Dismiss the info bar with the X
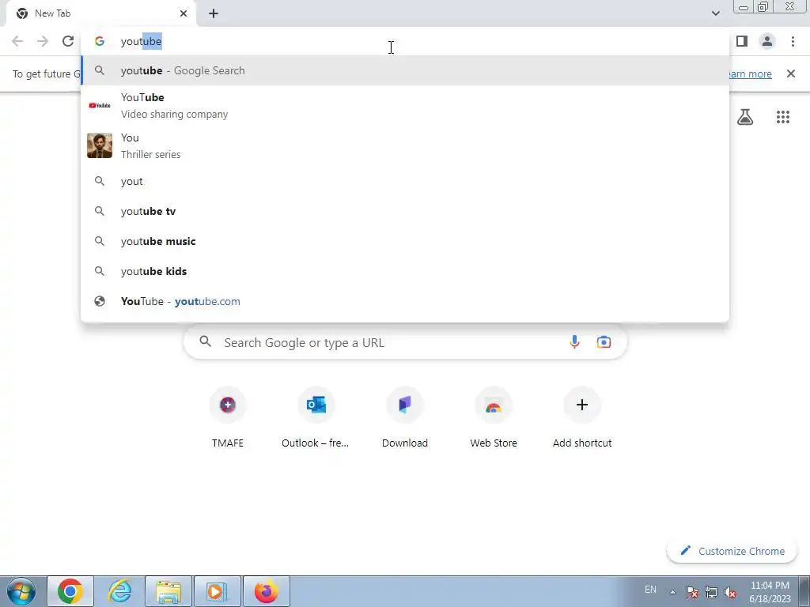This screenshot has width=810, height=607. coord(791,74)
